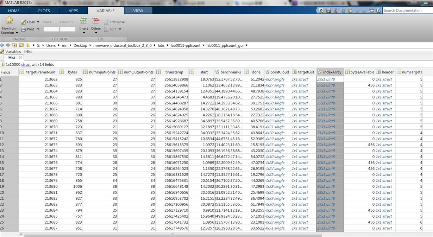Click the Delete rows icon

click(96, 20)
